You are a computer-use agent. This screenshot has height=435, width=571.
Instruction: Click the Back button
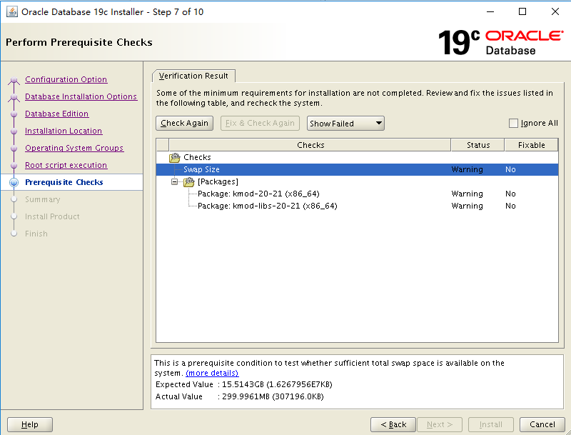point(393,424)
